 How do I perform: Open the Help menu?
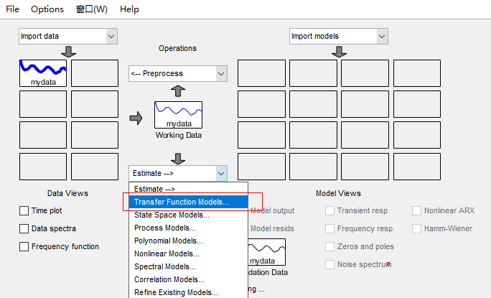(130, 9)
